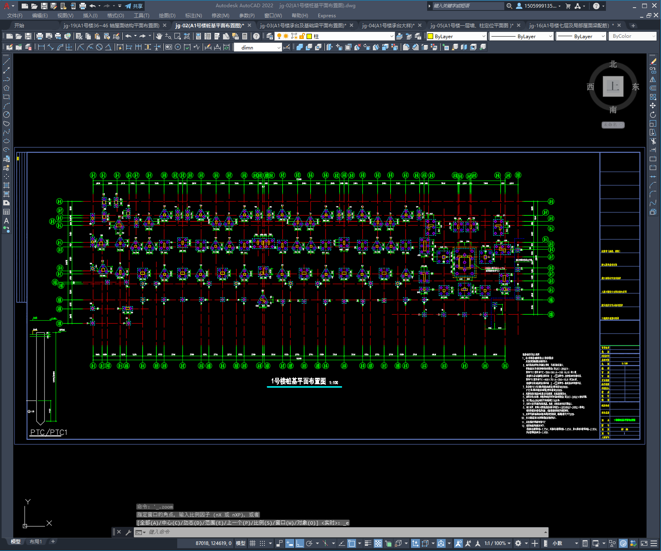Toggle Ortho mode in status bar

(x=300, y=543)
